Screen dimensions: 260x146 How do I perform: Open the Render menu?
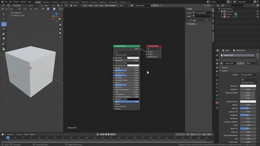click(x=16, y=2)
